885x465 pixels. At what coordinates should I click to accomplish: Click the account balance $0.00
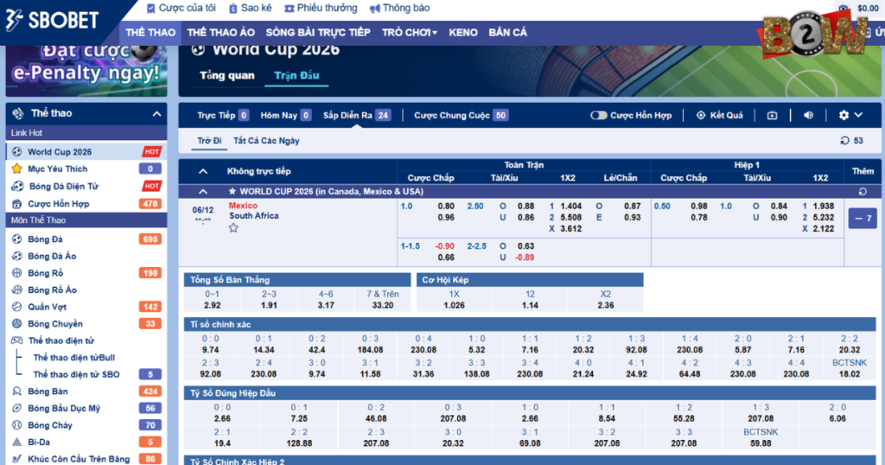point(868,8)
